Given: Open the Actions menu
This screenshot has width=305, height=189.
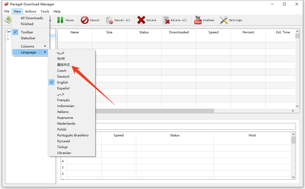Looking at the screenshot, I should point(30,11).
